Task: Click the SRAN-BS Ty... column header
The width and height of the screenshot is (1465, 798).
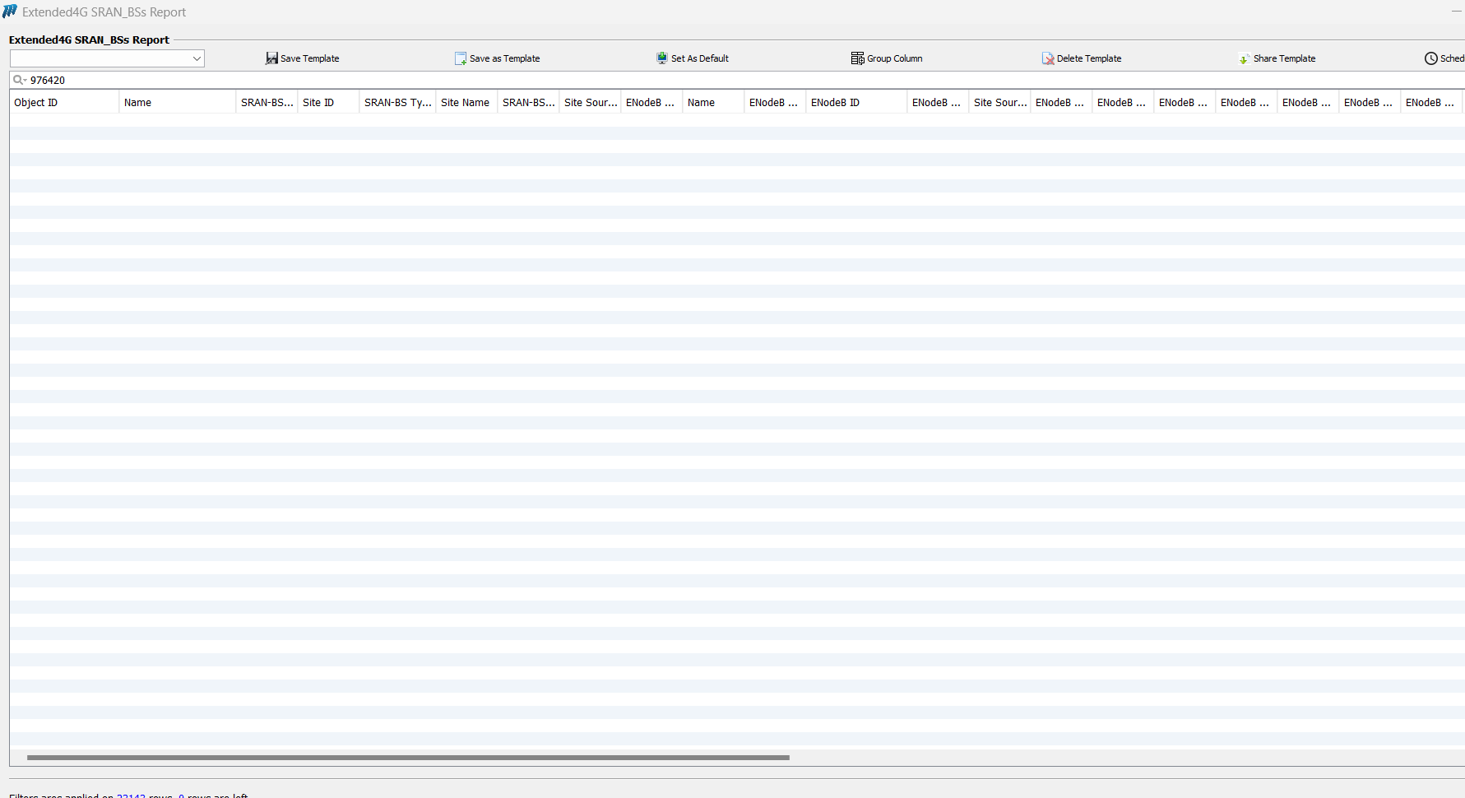Action: click(x=397, y=103)
